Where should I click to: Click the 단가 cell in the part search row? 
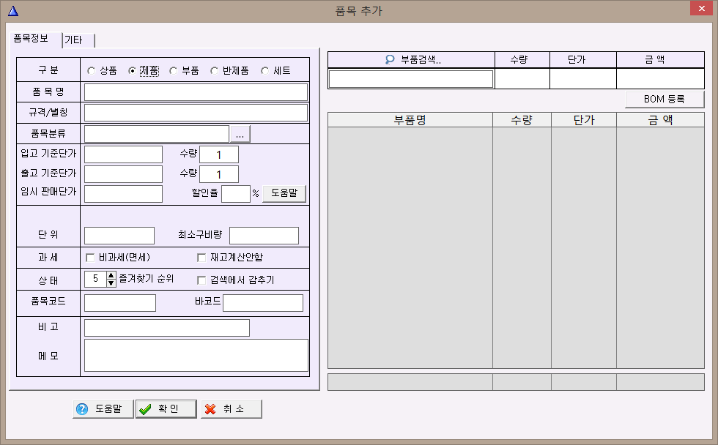[x=583, y=78]
